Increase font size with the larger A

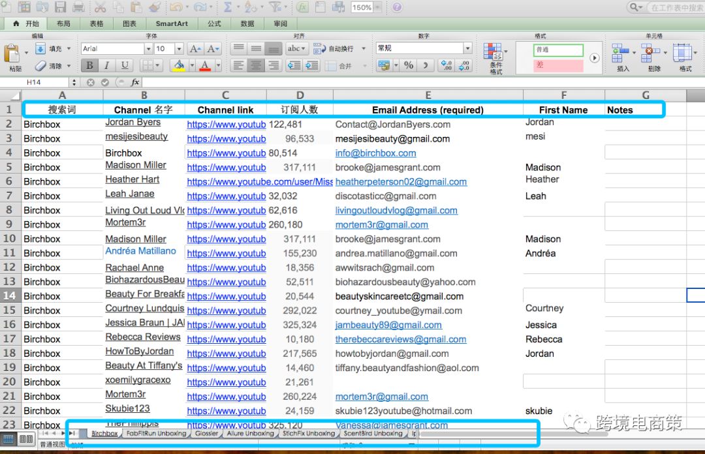pos(195,48)
